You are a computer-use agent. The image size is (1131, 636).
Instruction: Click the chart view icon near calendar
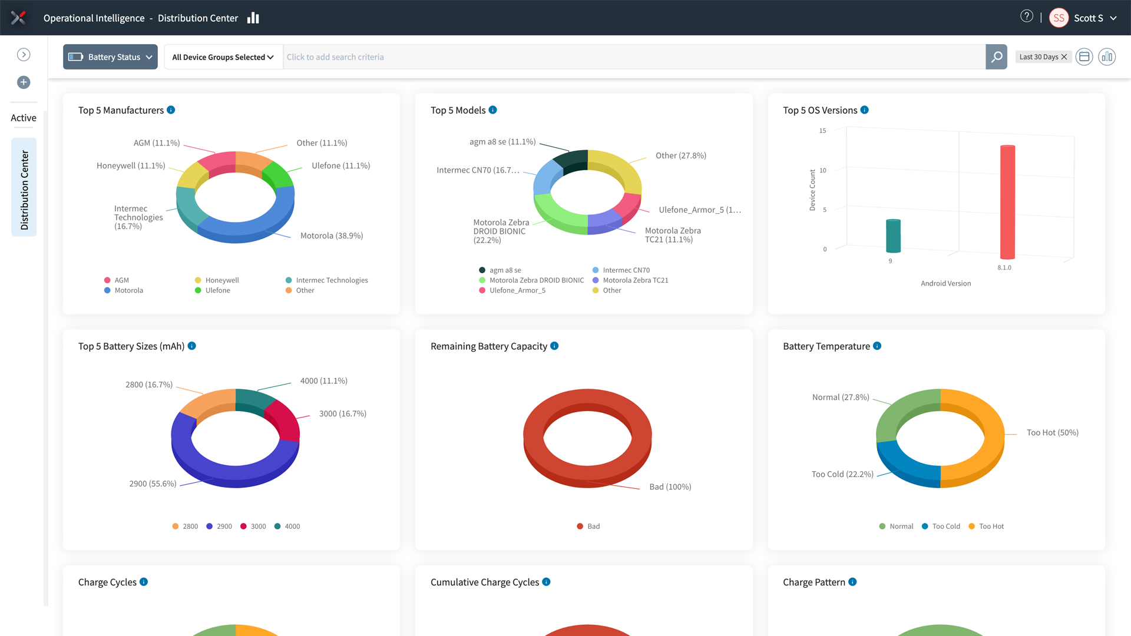pyautogui.click(x=1107, y=57)
